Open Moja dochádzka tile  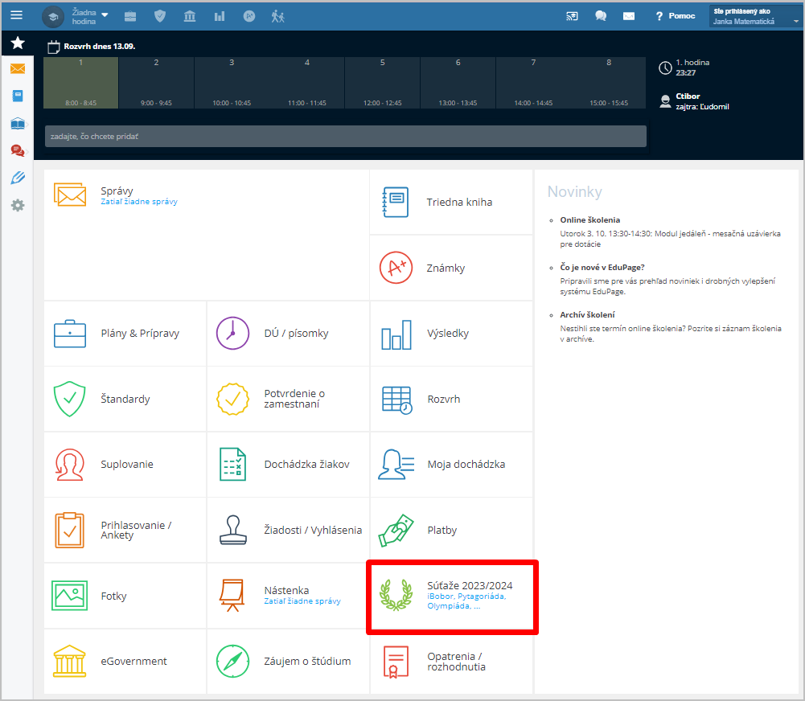pos(451,465)
